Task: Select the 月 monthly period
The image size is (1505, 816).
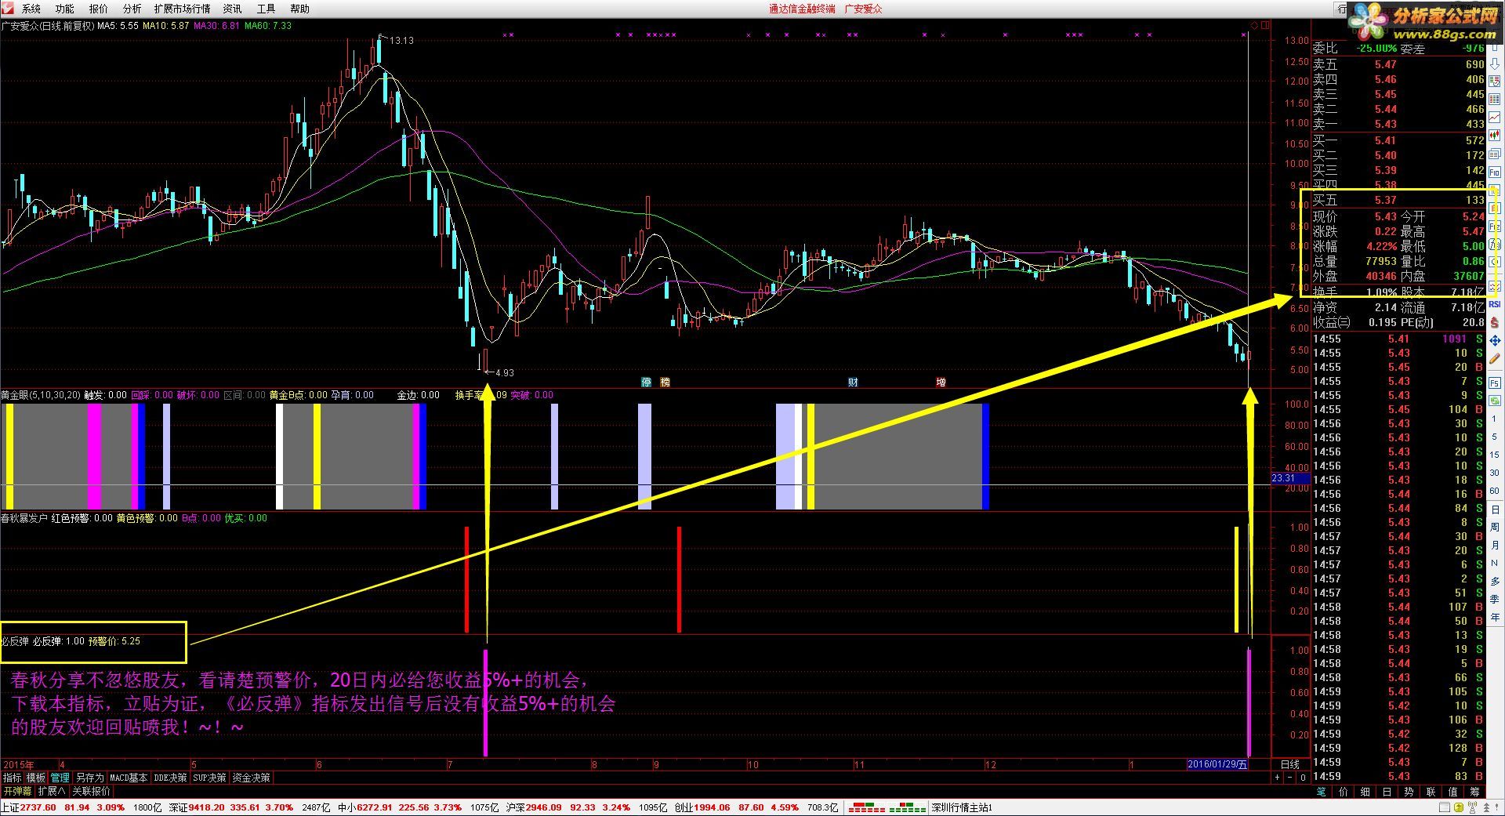Action: pyautogui.click(x=1495, y=545)
